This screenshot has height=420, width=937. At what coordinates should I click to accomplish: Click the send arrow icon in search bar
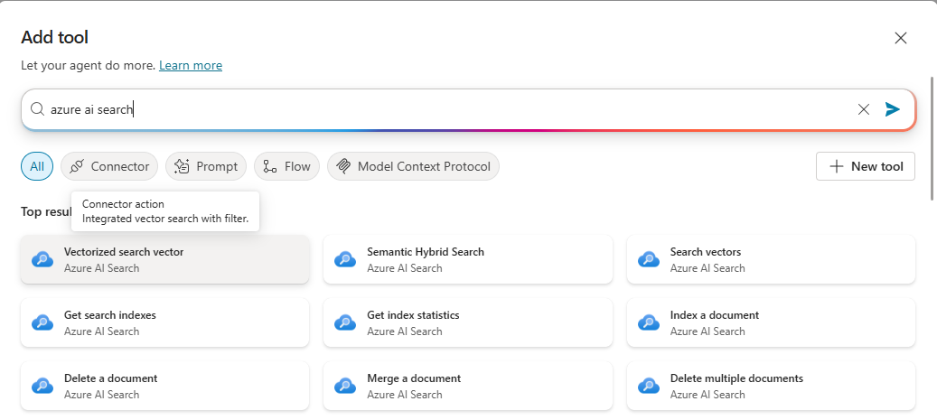892,109
